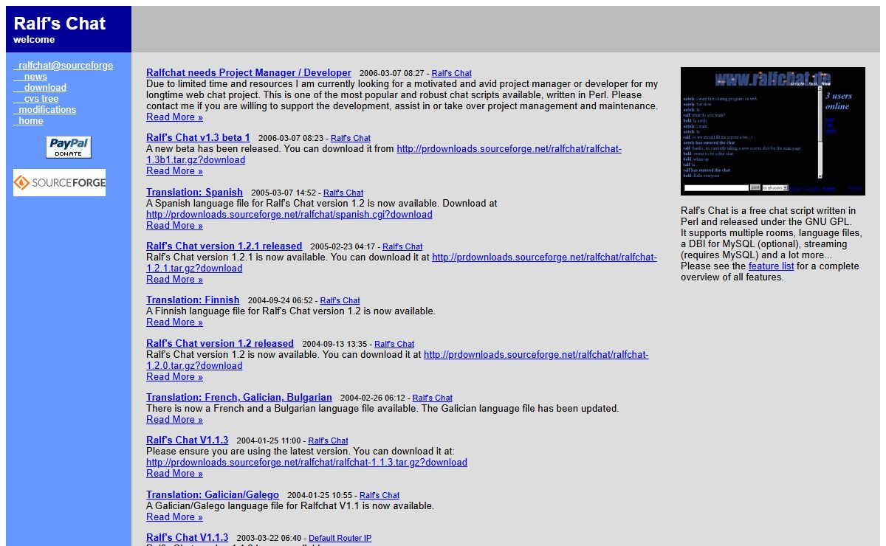The height and width of the screenshot is (546, 886).
Task: Open ralfchat-1.1.3.tar.gz download URL
Action: click(x=306, y=462)
